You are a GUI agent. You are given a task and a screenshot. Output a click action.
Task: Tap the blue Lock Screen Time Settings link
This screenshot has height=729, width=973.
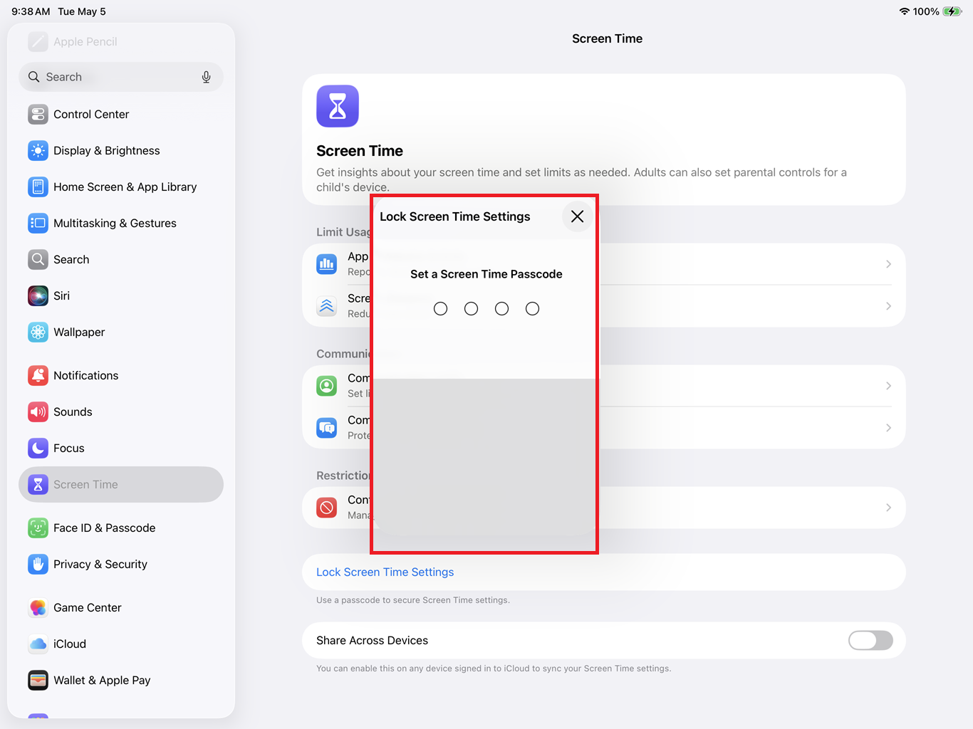tap(385, 572)
